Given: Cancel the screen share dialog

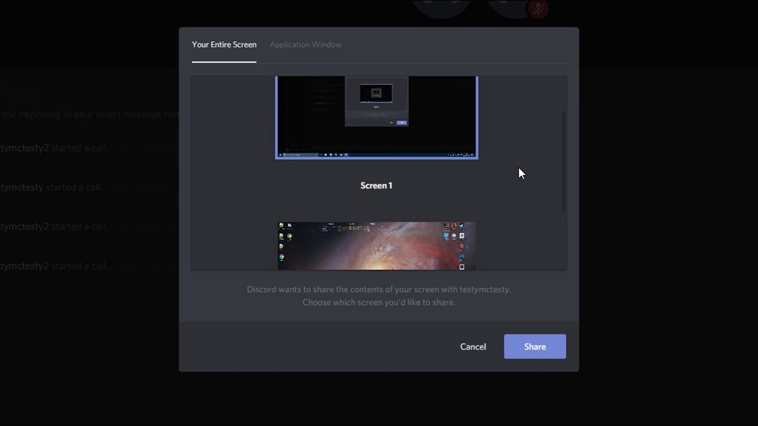Looking at the screenshot, I should click(473, 347).
